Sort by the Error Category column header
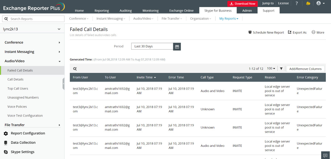331x159 pixels. coord(307,77)
